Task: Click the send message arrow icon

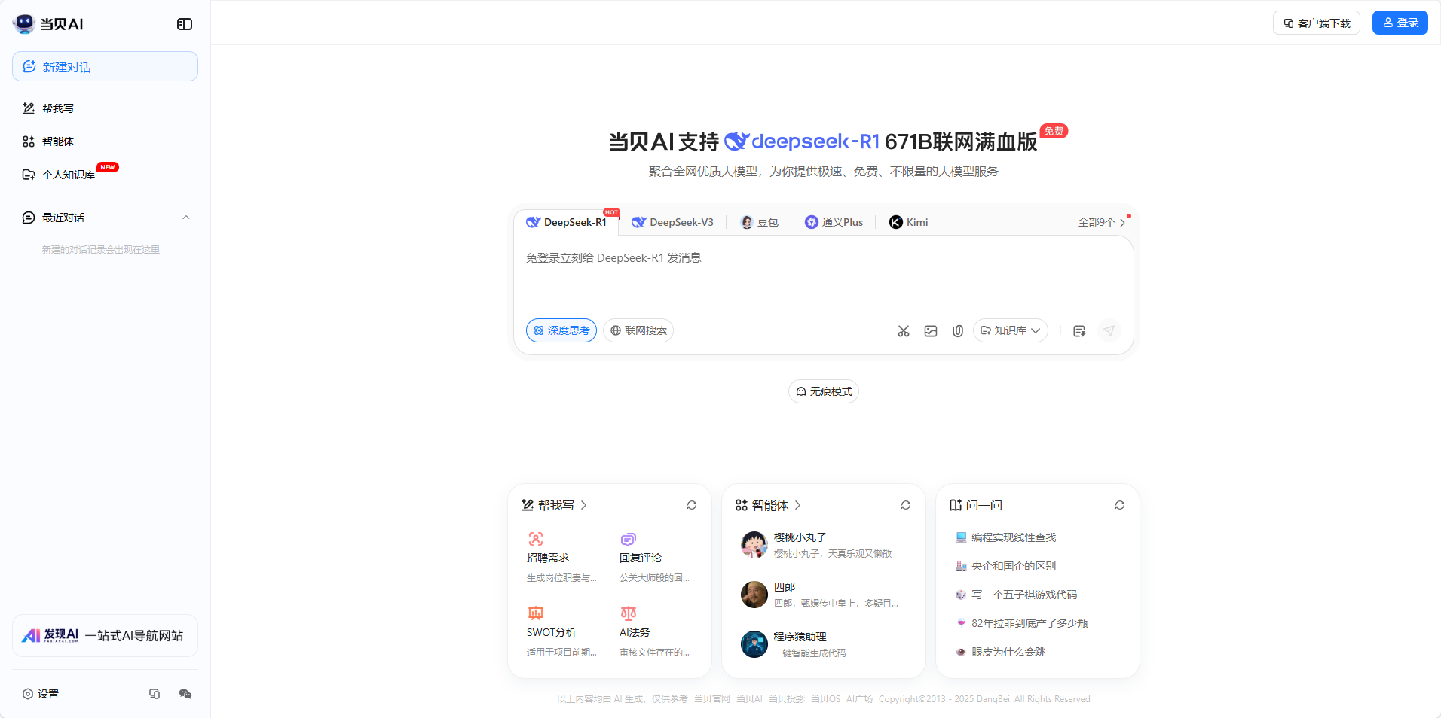Action: [x=1109, y=330]
